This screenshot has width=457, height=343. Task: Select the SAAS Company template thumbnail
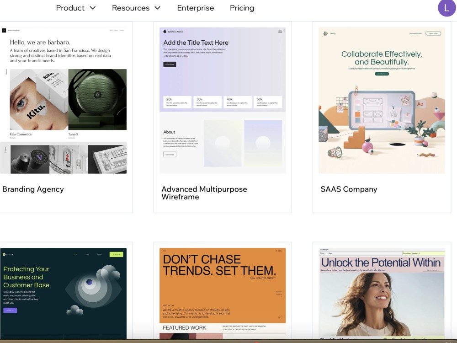pyautogui.click(x=382, y=100)
